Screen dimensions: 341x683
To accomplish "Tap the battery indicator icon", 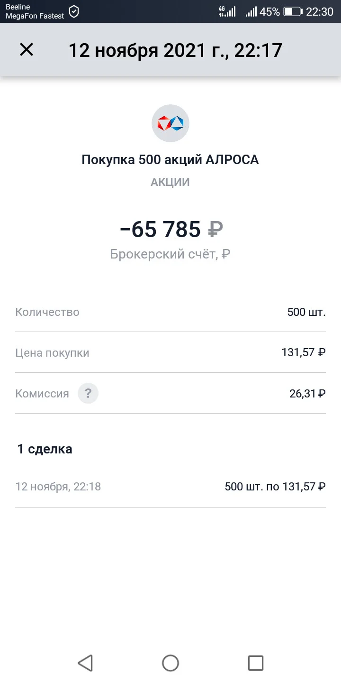I will coord(292,12).
